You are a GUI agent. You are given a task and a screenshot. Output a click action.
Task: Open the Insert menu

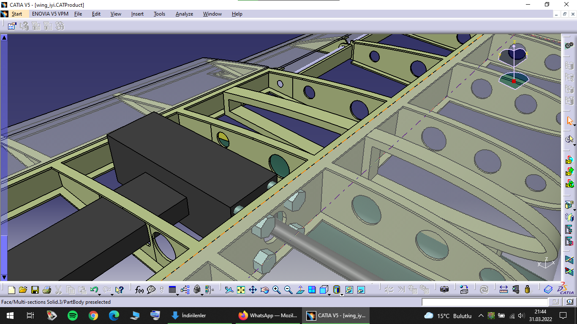(x=137, y=14)
